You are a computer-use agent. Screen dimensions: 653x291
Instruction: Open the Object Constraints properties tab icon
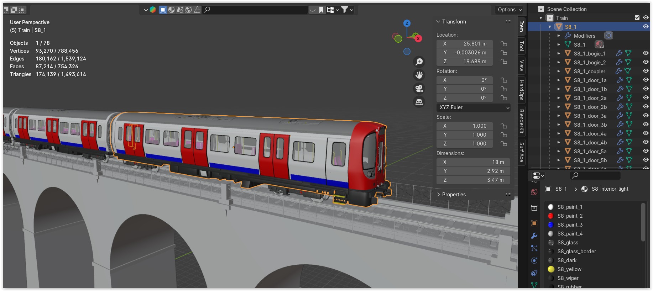[x=534, y=273]
